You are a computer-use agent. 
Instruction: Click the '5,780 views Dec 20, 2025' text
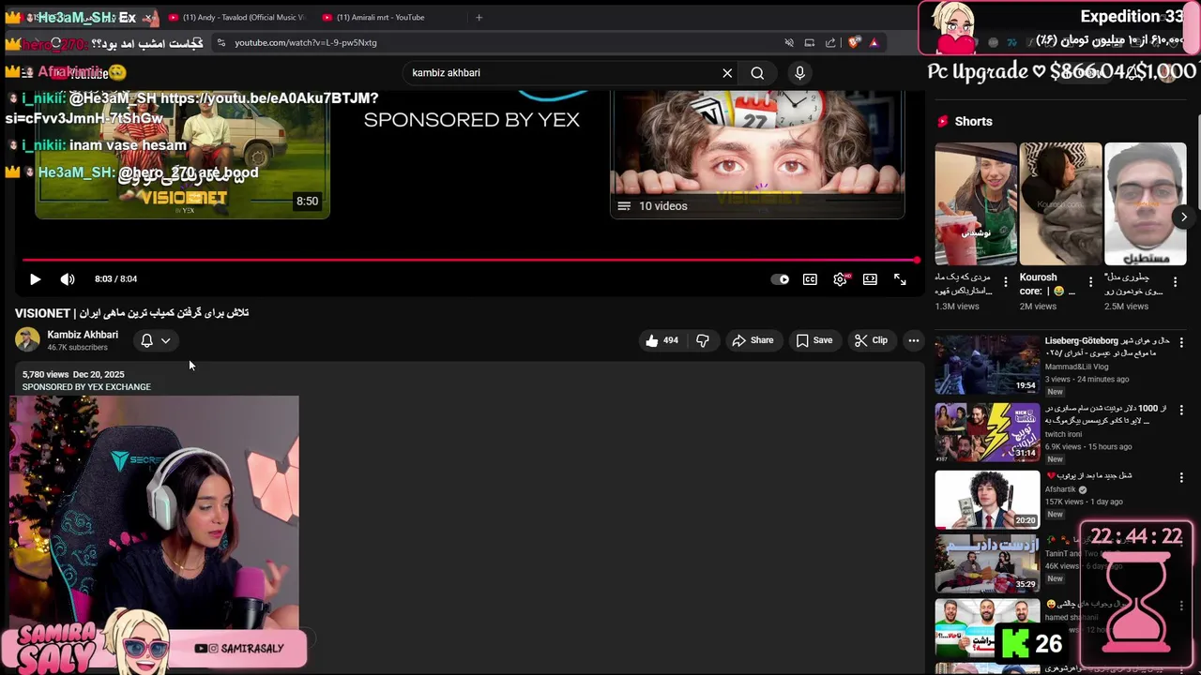point(73,375)
